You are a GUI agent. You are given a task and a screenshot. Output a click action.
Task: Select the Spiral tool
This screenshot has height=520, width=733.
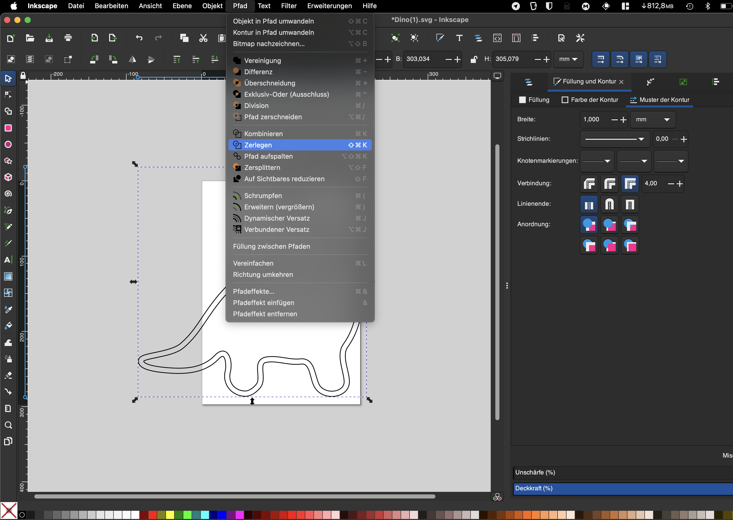8,194
